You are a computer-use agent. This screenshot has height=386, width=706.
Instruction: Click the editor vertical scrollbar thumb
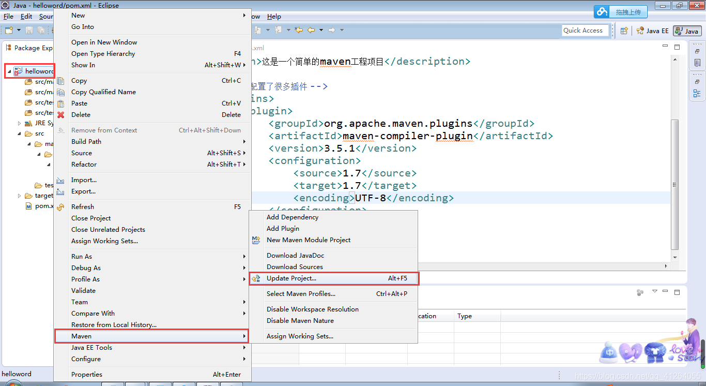pyautogui.click(x=674, y=184)
